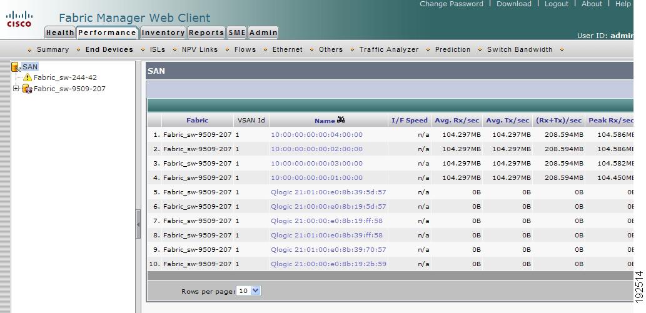Select Fabric_sw-9509-207 in the tree
Image resolution: width=646 pixels, height=313 pixels.
69,89
